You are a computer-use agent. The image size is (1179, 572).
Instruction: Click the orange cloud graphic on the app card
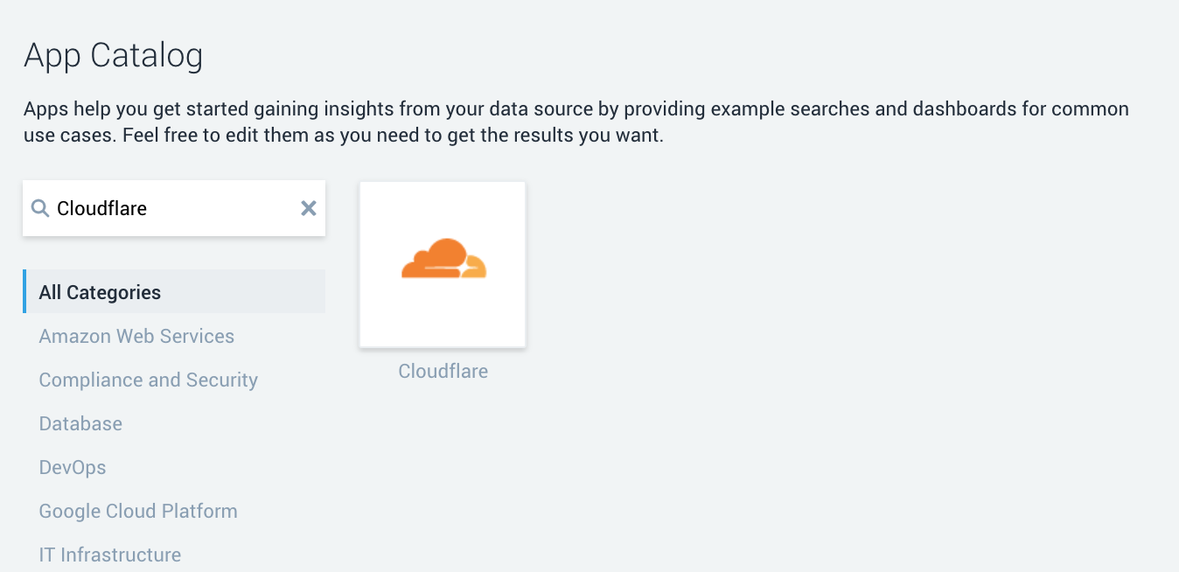(x=443, y=256)
